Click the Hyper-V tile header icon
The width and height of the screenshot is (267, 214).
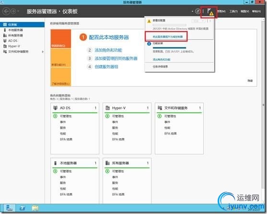click(x=108, y=108)
